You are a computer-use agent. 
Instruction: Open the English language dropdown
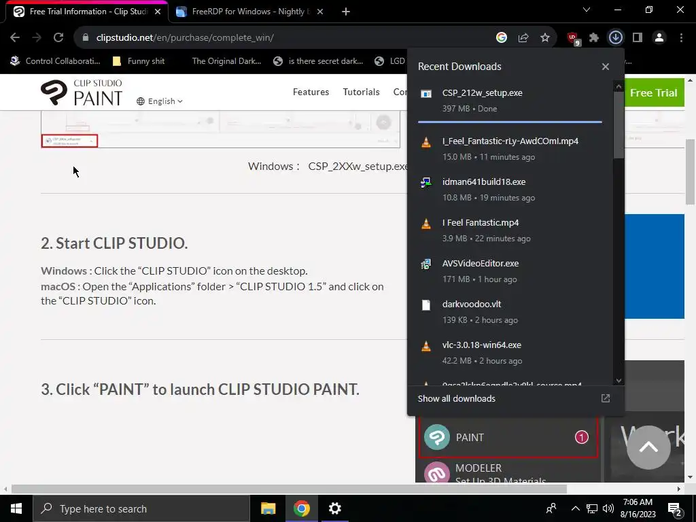pos(160,101)
